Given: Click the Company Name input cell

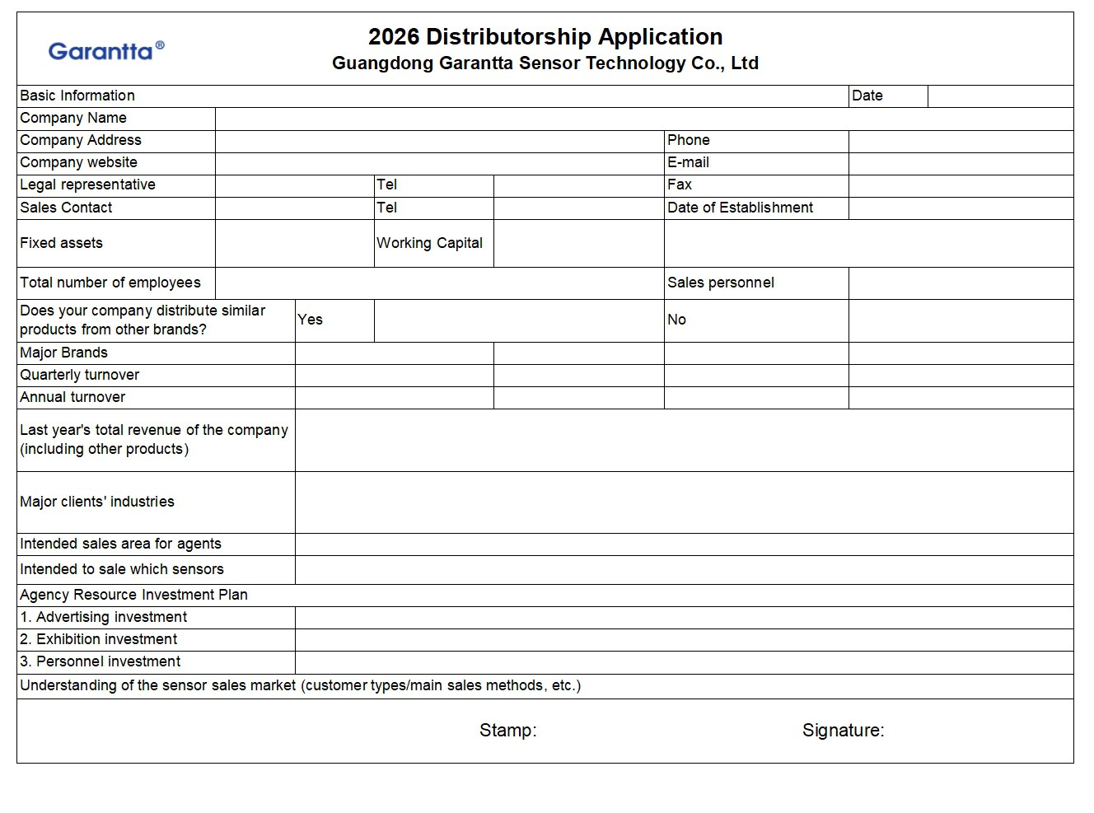Looking at the screenshot, I should click(643, 119).
